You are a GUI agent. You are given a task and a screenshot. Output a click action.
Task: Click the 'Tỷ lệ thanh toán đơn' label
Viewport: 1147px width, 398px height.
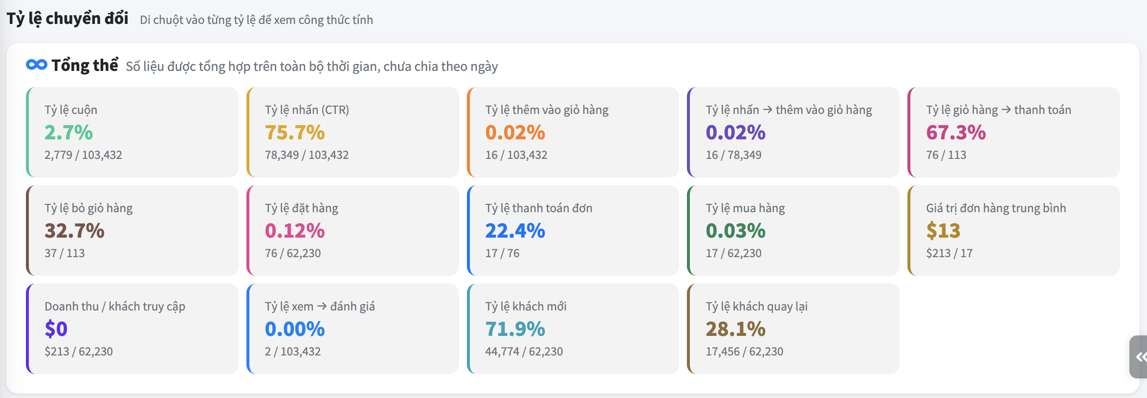point(539,208)
